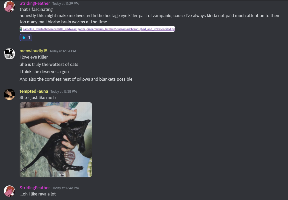The height and width of the screenshot is (200, 288).
Task: Click the StridingFeather username above 'that's fascinating'
Action: pyautogui.click(x=35, y=3)
